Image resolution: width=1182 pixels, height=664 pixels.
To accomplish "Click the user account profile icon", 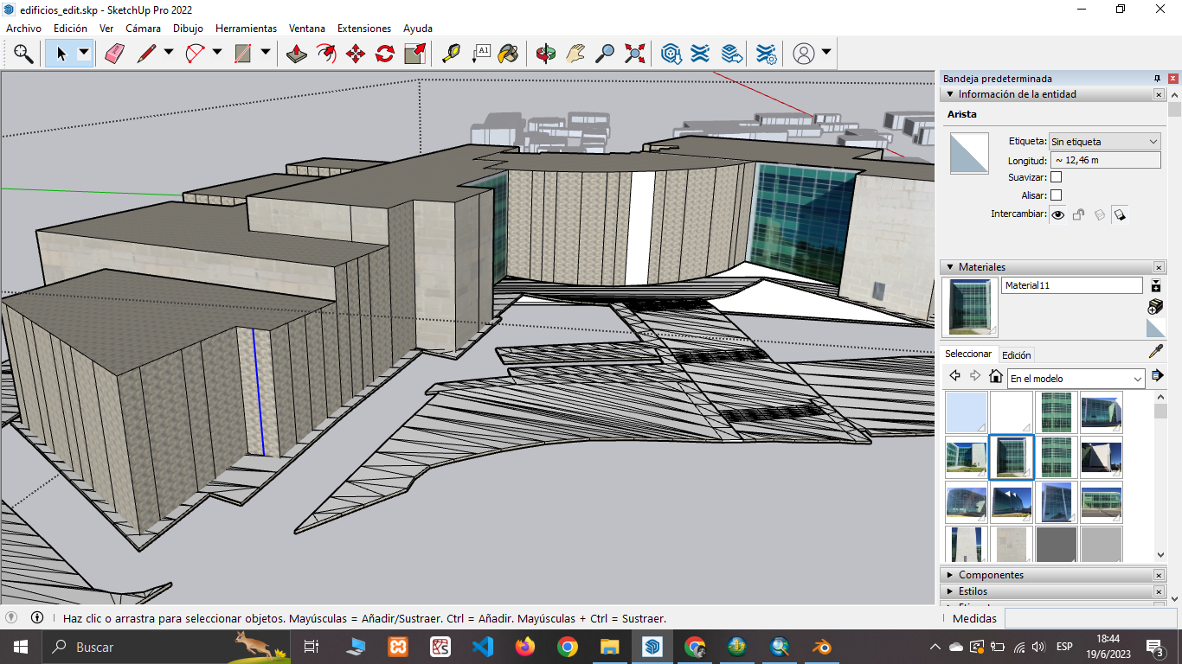I will [x=804, y=54].
